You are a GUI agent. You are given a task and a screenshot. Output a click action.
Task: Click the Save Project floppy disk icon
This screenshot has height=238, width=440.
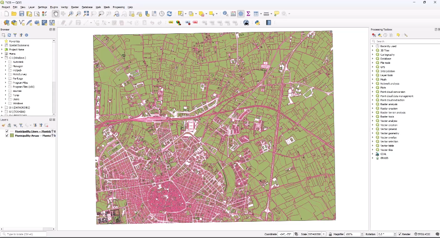pos(21,14)
